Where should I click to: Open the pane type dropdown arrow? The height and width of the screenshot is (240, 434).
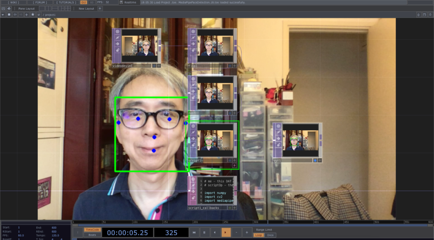pyautogui.click(x=3, y=15)
